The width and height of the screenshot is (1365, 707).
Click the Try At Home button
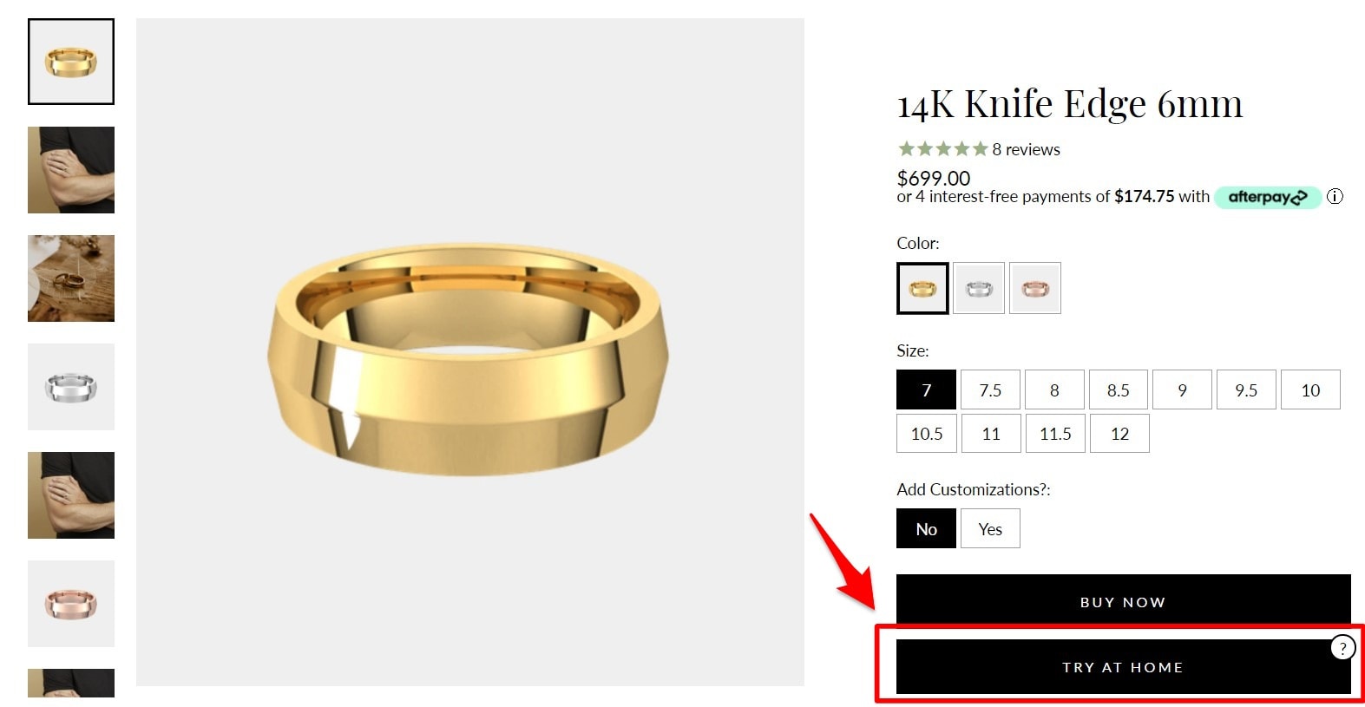pyautogui.click(x=1123, y=667)
